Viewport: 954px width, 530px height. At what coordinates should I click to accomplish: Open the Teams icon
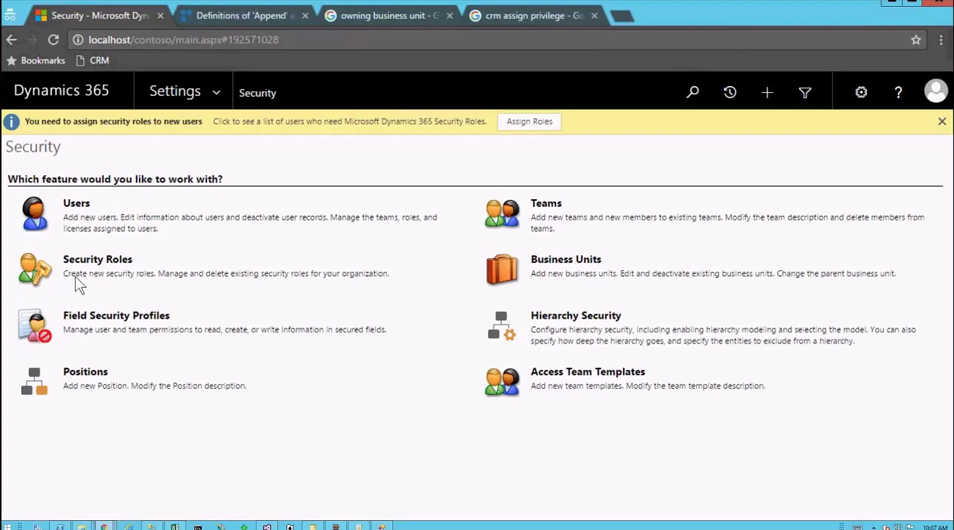coord(502,214)
